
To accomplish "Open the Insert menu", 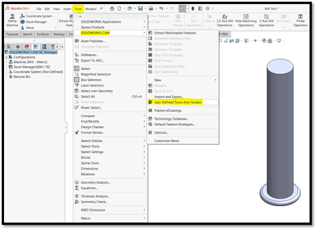I will coord(67,9).
